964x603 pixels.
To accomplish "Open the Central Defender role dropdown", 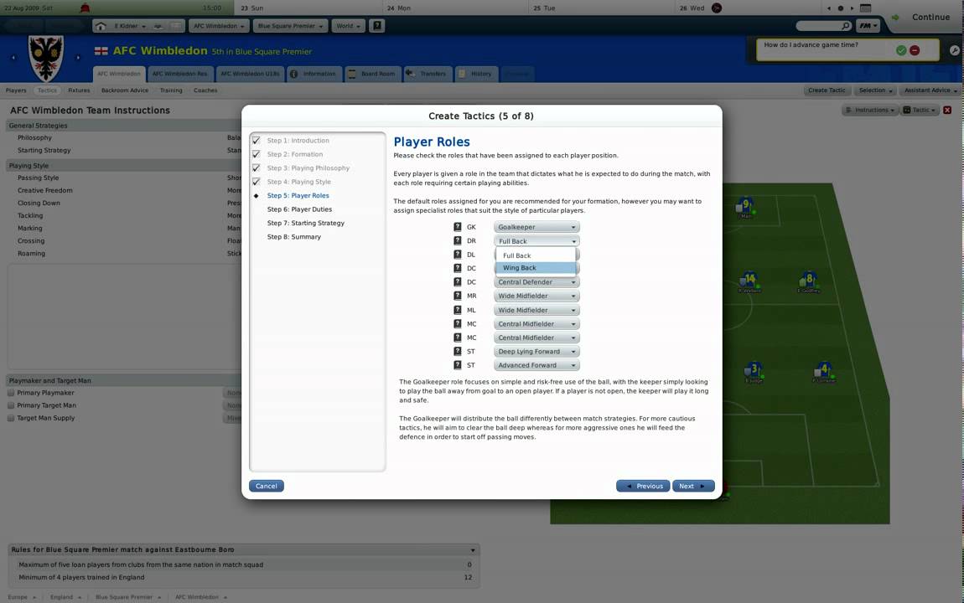I will coord(536,282).
